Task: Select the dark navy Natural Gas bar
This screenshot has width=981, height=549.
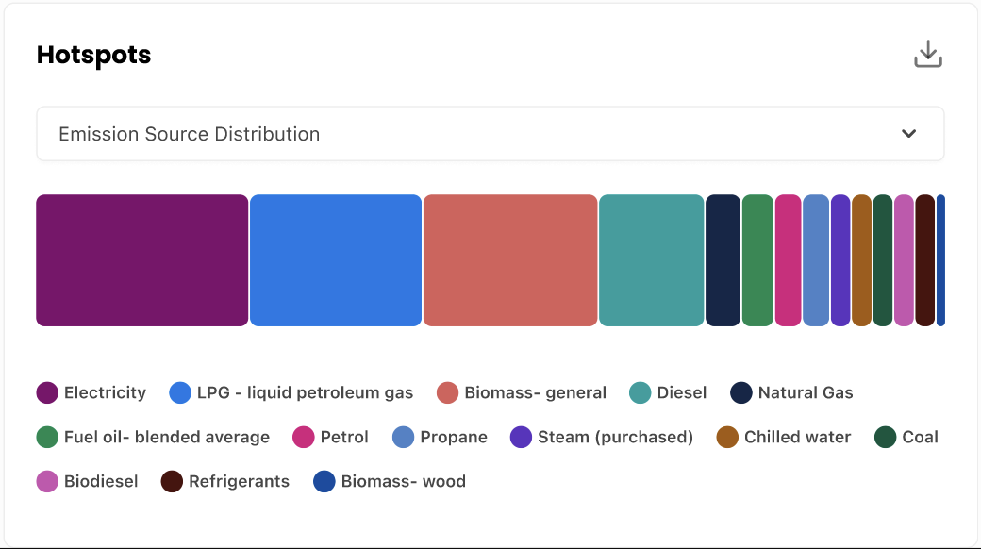Action: click(x=723, y=260)
